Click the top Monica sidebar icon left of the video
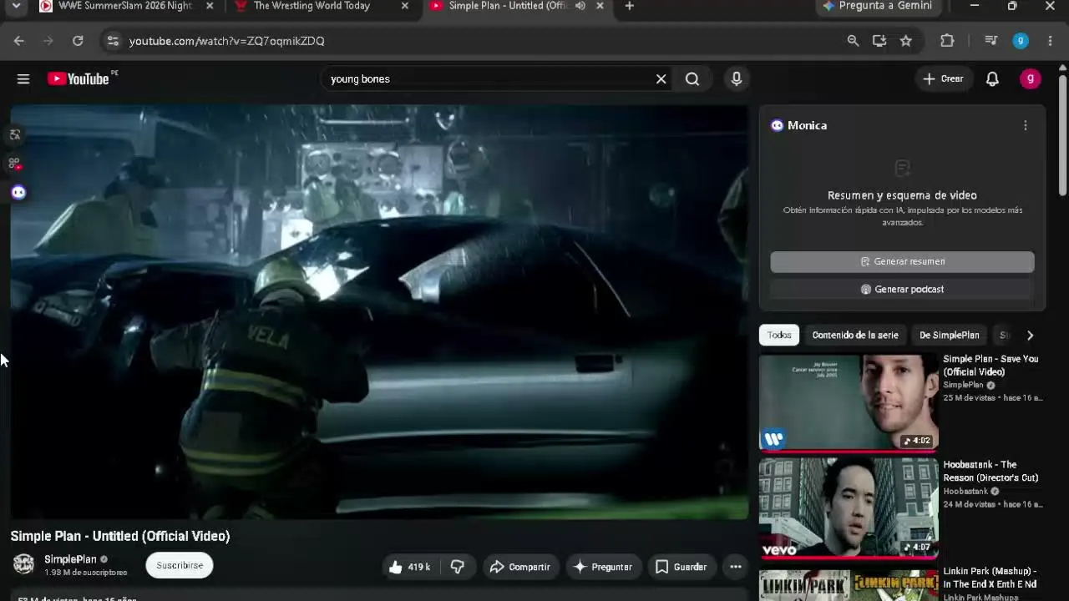The image size is (1069, 601). pyautogui.click(x=15, y=134)
